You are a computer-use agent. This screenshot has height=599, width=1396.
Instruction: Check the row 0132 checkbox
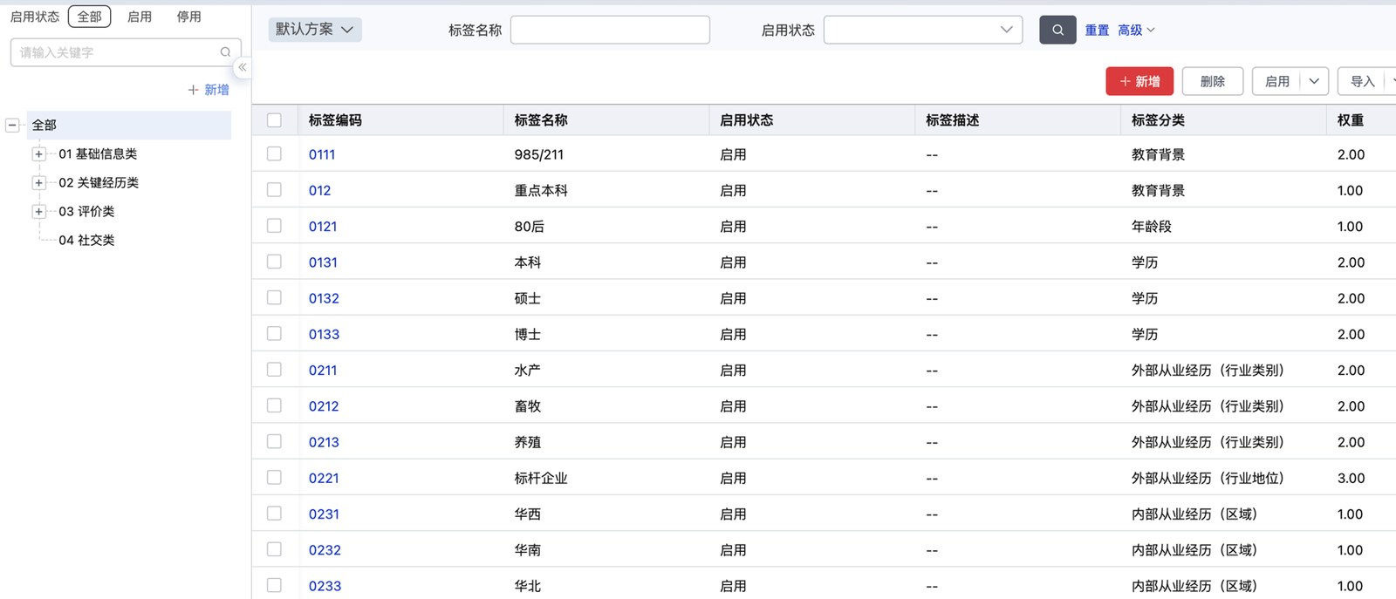pos(274,297)
